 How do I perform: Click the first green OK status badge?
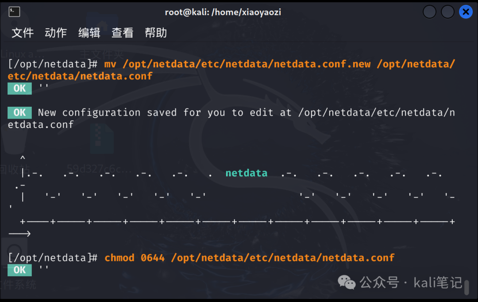[x=19, y=88]
